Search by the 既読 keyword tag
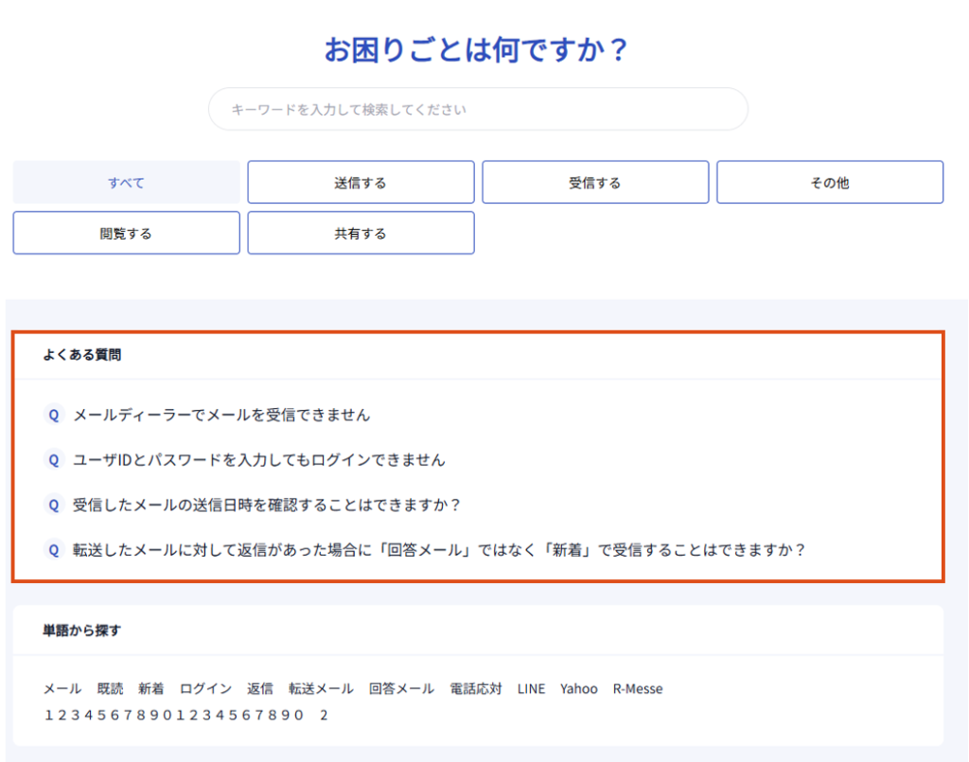This screenshot has width=969, height=762. (x=110, y=688)
